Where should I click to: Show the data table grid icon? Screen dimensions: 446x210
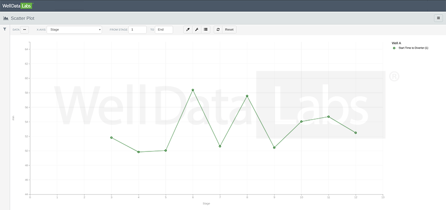[206, 30]
